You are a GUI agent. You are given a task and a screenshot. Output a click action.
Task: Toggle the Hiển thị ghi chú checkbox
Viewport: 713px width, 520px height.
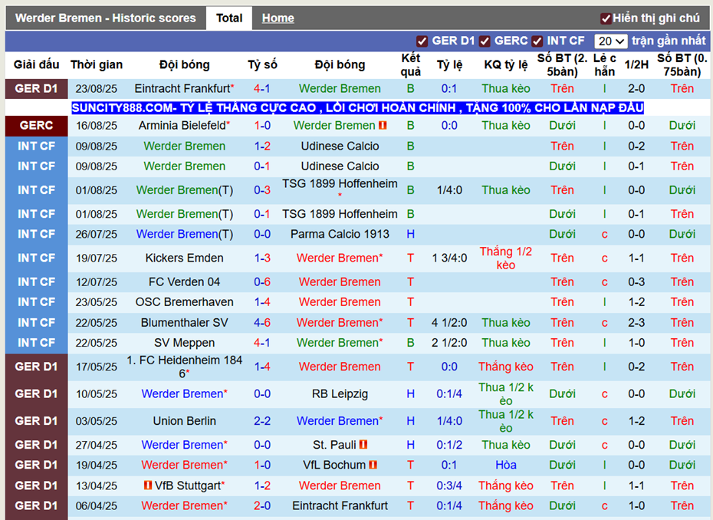(x=605, y=18)
